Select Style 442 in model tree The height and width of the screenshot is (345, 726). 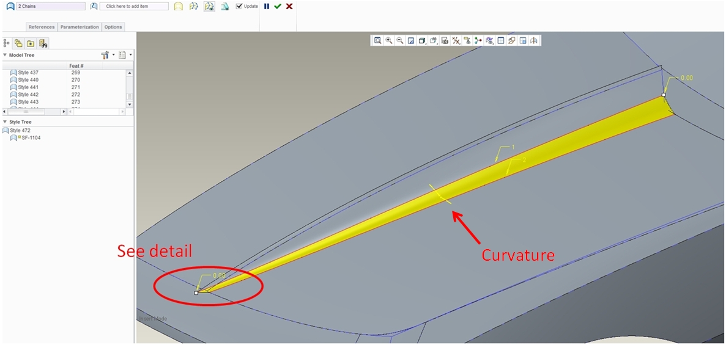pos(24,95)
